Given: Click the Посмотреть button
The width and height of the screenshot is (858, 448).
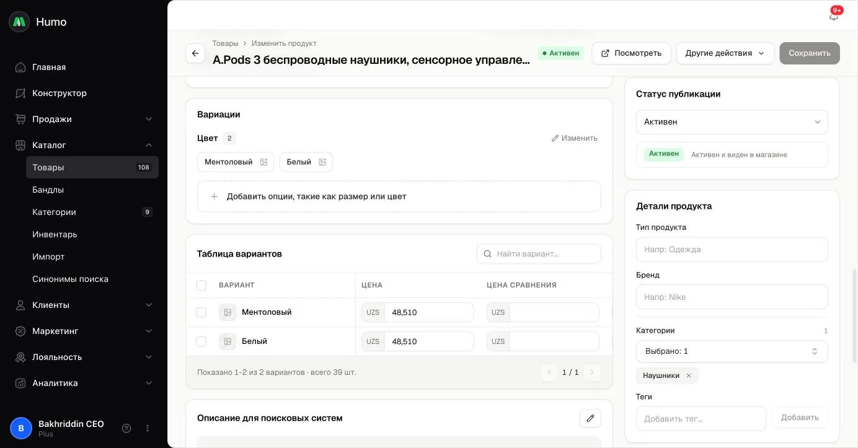Looking at the screenshot, I should pyautogui.click(x=631, y=53).
